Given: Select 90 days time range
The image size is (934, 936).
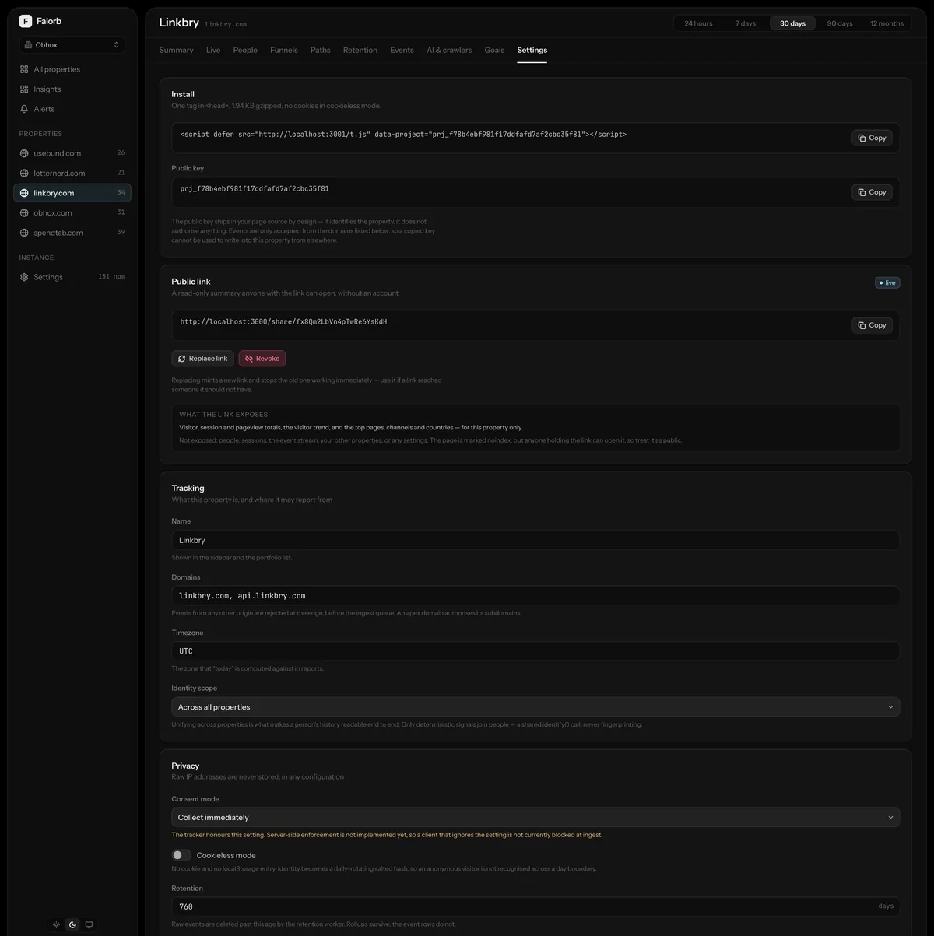Looking at the screenshot, I should point(840,23).
